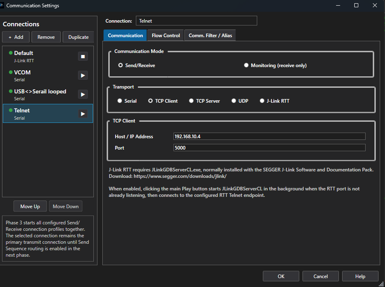
Task: Select the Default connection entry
Action: [48, 57]
